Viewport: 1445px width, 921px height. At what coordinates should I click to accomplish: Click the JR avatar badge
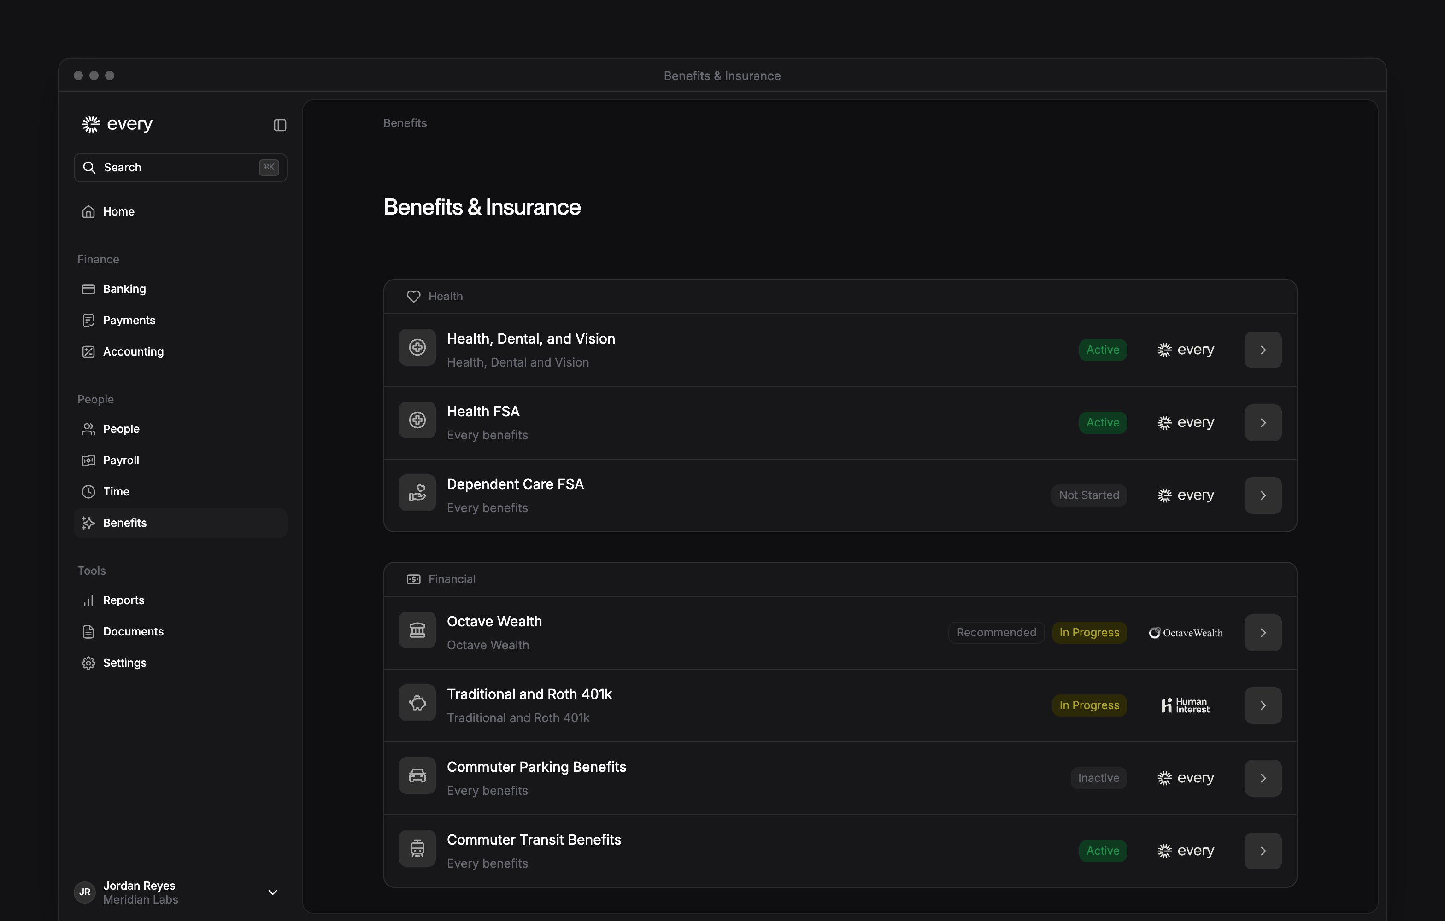(85, 892)
